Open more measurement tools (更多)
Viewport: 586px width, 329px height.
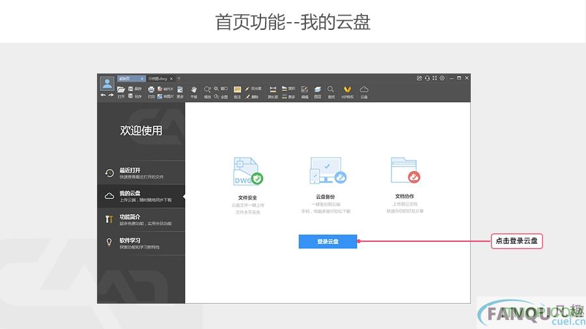click(x=285, y=96)
